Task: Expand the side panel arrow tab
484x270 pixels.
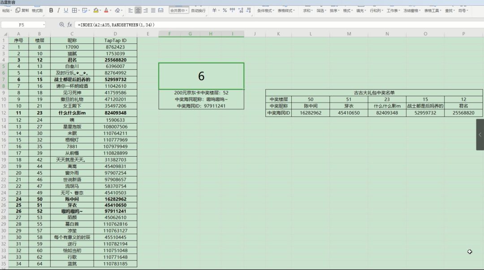Action: click(480, 134)
